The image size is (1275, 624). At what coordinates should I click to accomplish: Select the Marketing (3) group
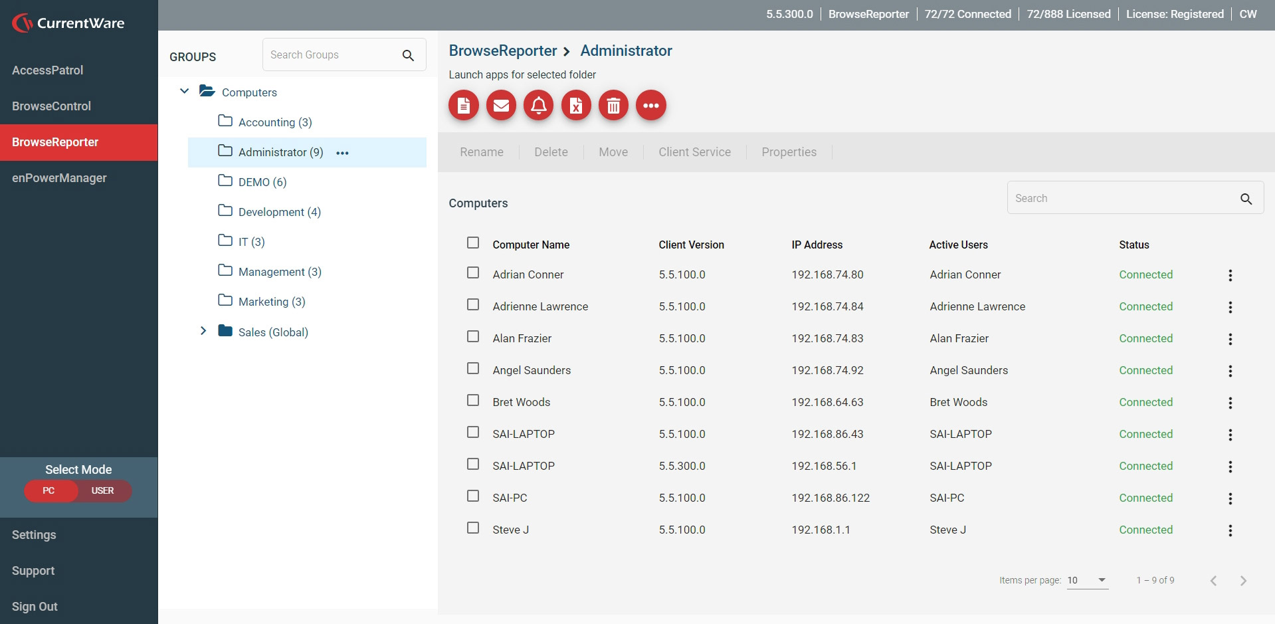pyautogui.click(x=272, y=302)
